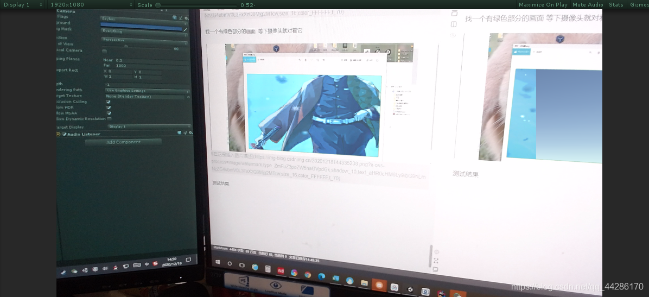
Task: Open the Edge taskbar icon
Action: pos(321,276)
